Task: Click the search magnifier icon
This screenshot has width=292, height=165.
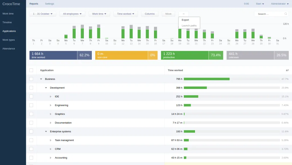Action: coord(285,14)
